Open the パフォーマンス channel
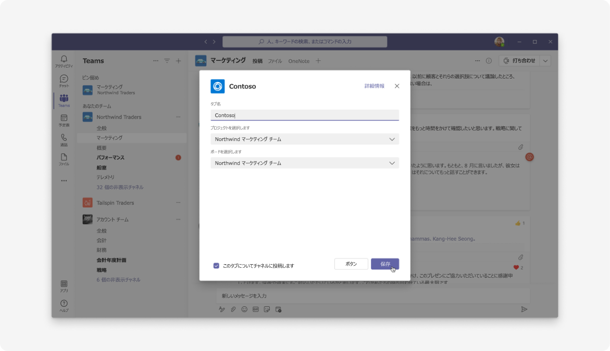 (x=110, y=158)
